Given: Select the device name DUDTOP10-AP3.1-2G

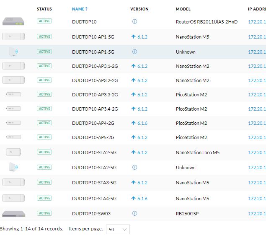Looking at the screenshot, I should tap(95, 66).
